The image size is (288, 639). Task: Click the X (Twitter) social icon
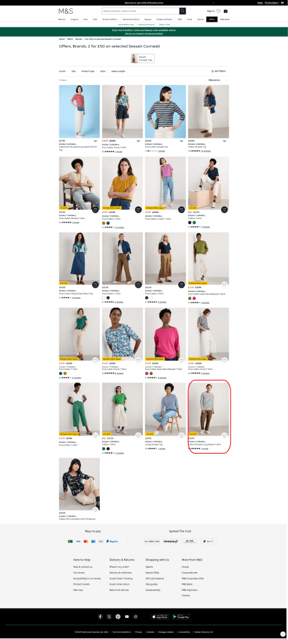[x=109, y=617]
